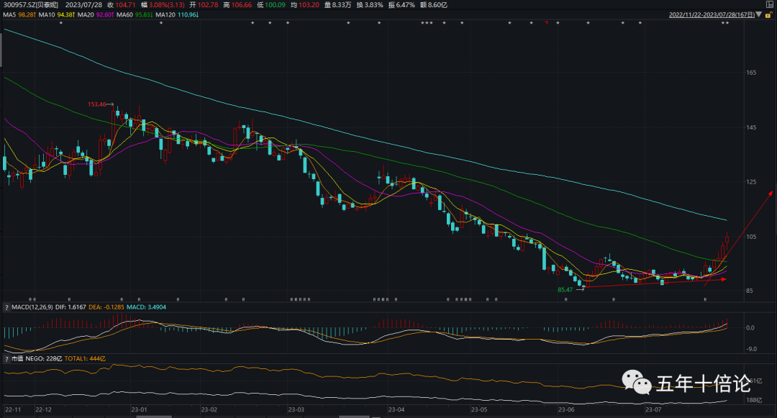Click the 300957.SZ stock code title
The image size is (777, 418).
[x=29, y=4]
